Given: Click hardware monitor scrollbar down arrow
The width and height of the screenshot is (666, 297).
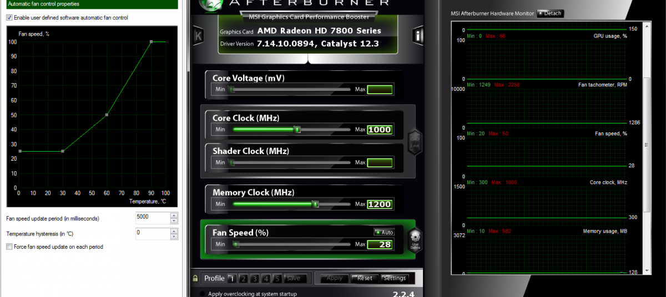Looking at the screenshot, I should [646, 270].
